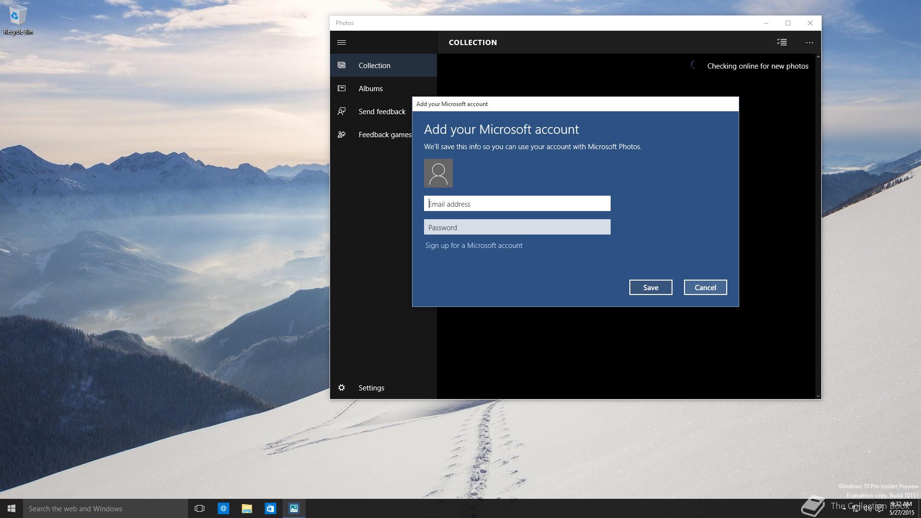
Task: Click 'Checking online for new photos' status
Action: 758,66
